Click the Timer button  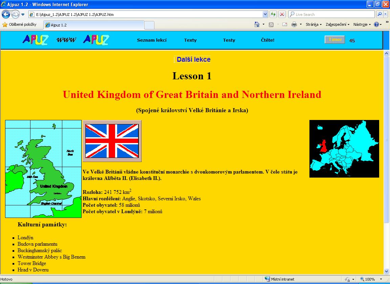click(335, 40)
